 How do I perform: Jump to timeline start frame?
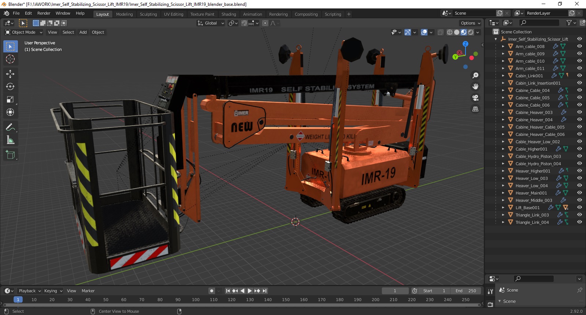click(x=228, y=291)
